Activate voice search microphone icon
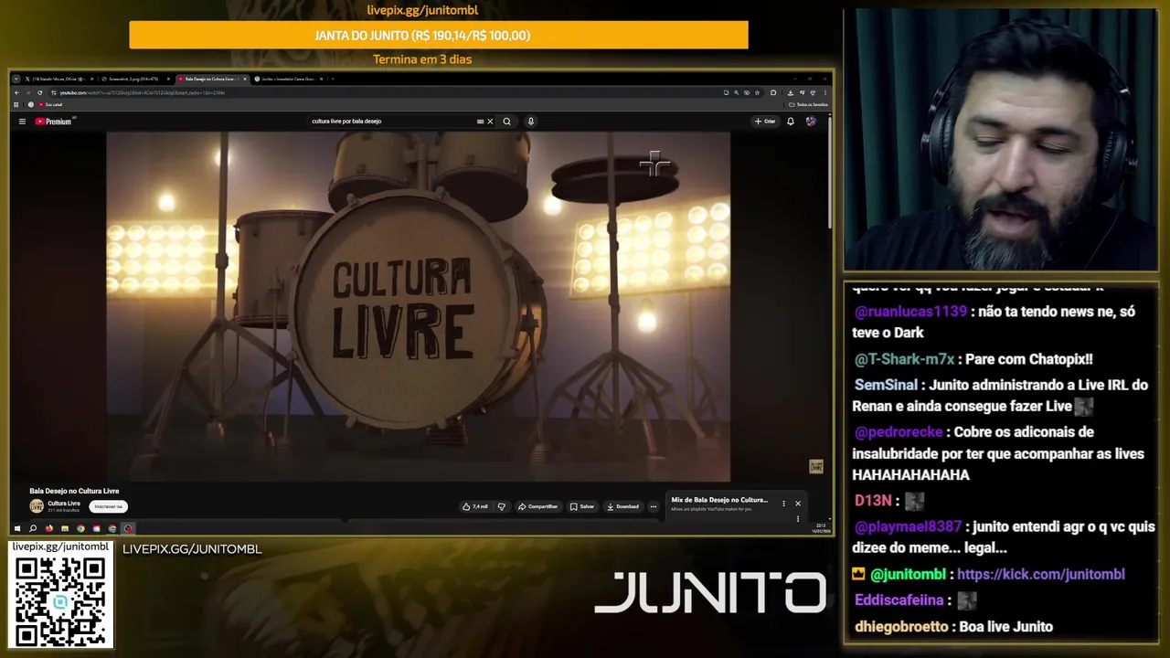 point(530,121)
